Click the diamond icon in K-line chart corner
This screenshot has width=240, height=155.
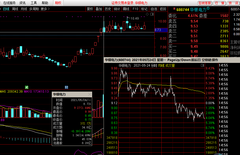[x=147, y=14]
